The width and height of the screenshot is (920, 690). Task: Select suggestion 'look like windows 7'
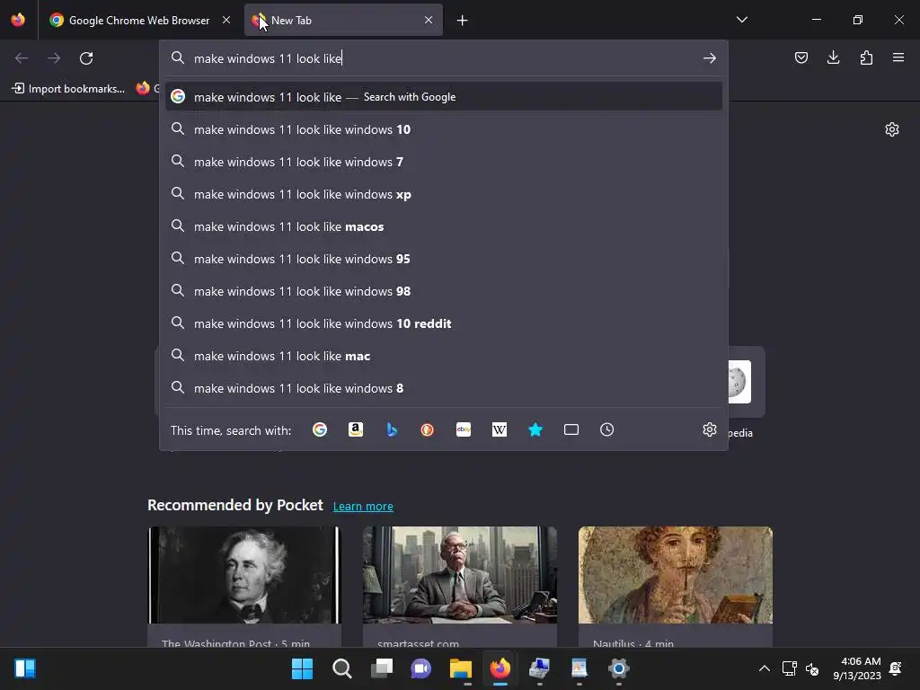(444, 162)
